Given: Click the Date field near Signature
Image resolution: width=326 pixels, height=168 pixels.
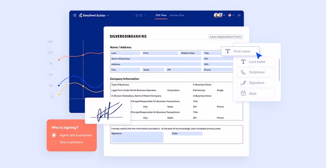Looking at the screenshot, I should tap(187, 134).
